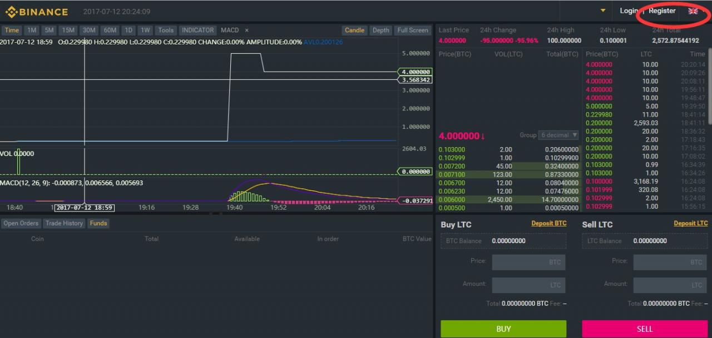Click the Register link
This screenshot has width=712, height=338.
pos(662,11)
